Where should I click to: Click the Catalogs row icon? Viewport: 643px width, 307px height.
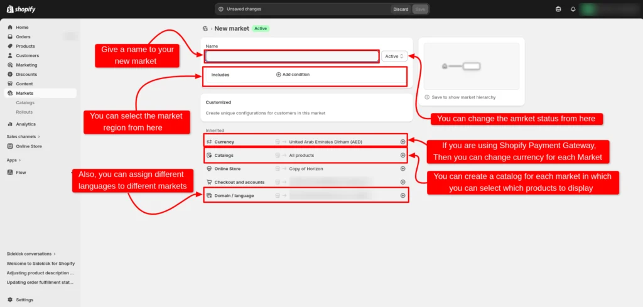pos(209,155)
